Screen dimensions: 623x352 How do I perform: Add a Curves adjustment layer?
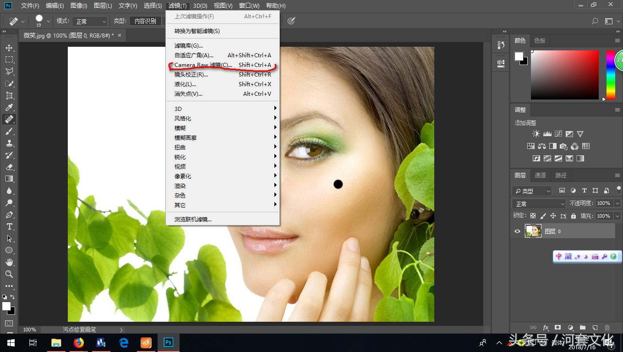pyautogui.click(x=558, y=134)
